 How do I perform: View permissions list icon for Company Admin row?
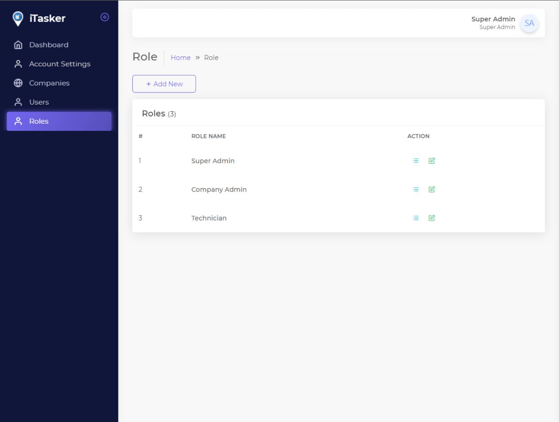(415, 190)
